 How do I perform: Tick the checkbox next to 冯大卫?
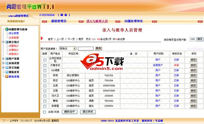click(x=45, y=96)
